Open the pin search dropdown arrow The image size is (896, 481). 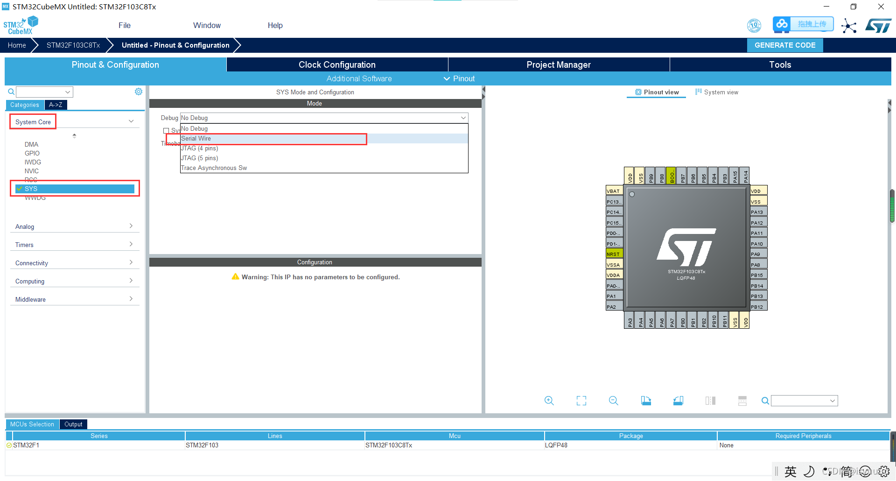(x=833, y=401)
